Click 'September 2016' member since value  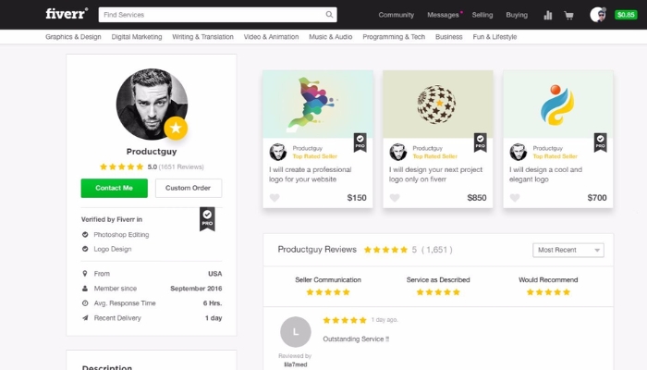(196, 289)
